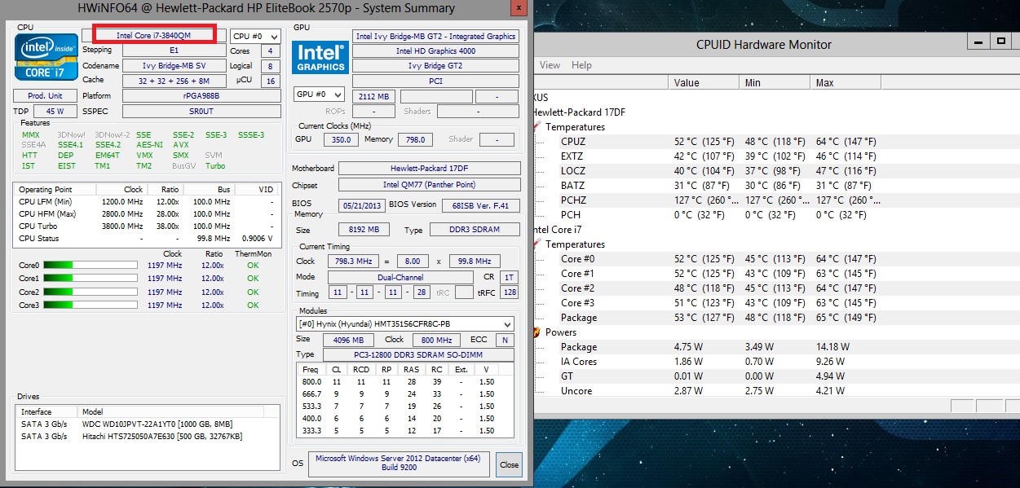Open the CPU #0 selector dropdown
The height and width of the screenshot is (488, 1020).
pyautogui.click(x=254, y=36)
